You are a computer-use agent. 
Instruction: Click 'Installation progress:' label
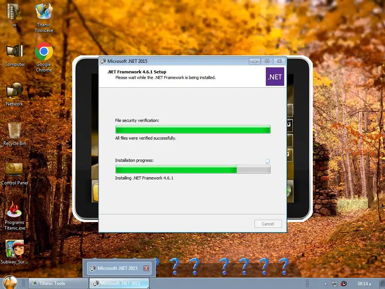coord(134,160)
